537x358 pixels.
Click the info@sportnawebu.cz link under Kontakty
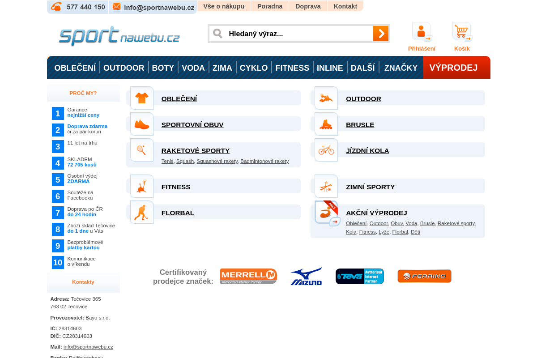coord(88,347)
